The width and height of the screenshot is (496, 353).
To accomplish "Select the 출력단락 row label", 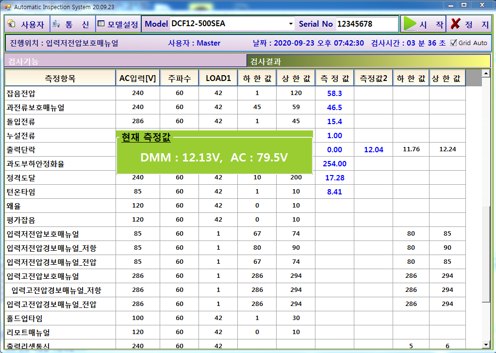I will (x=21, y=150).
